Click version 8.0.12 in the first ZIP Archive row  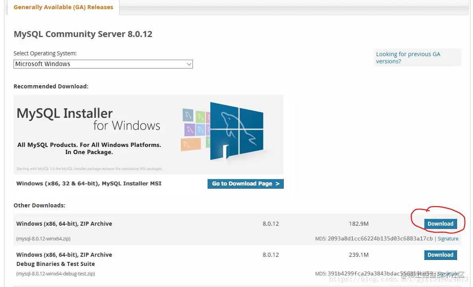coord(271,224)
